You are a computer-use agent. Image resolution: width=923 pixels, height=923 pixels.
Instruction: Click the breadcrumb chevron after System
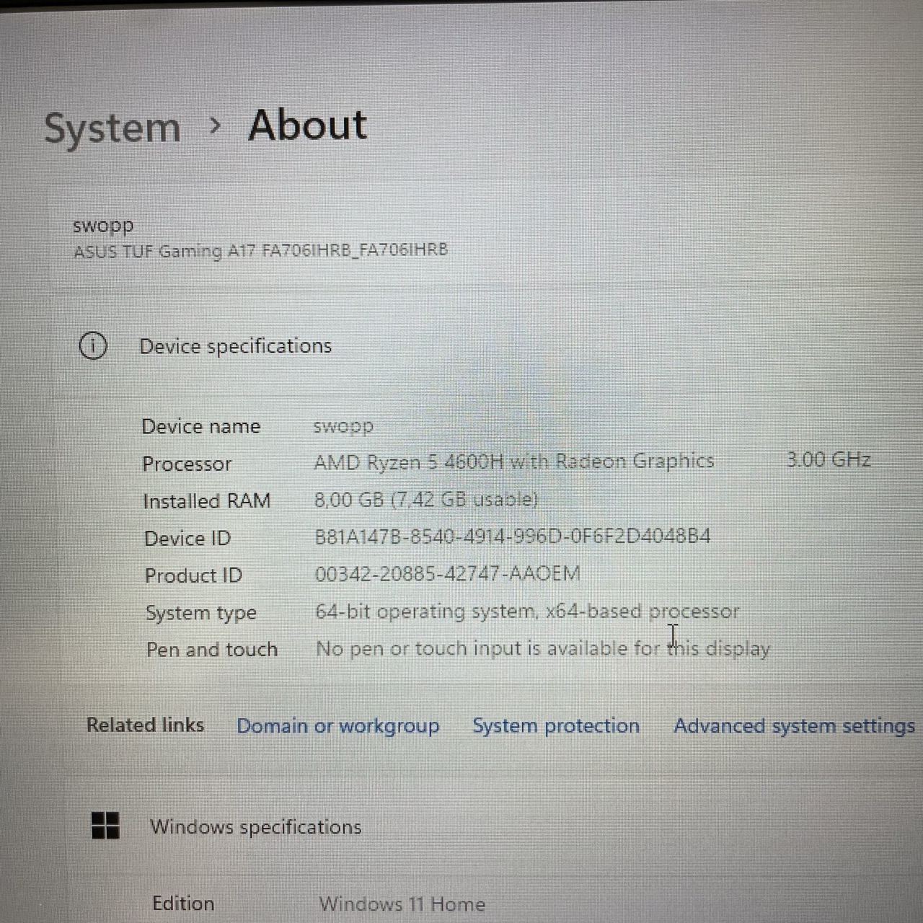[214, 126]
